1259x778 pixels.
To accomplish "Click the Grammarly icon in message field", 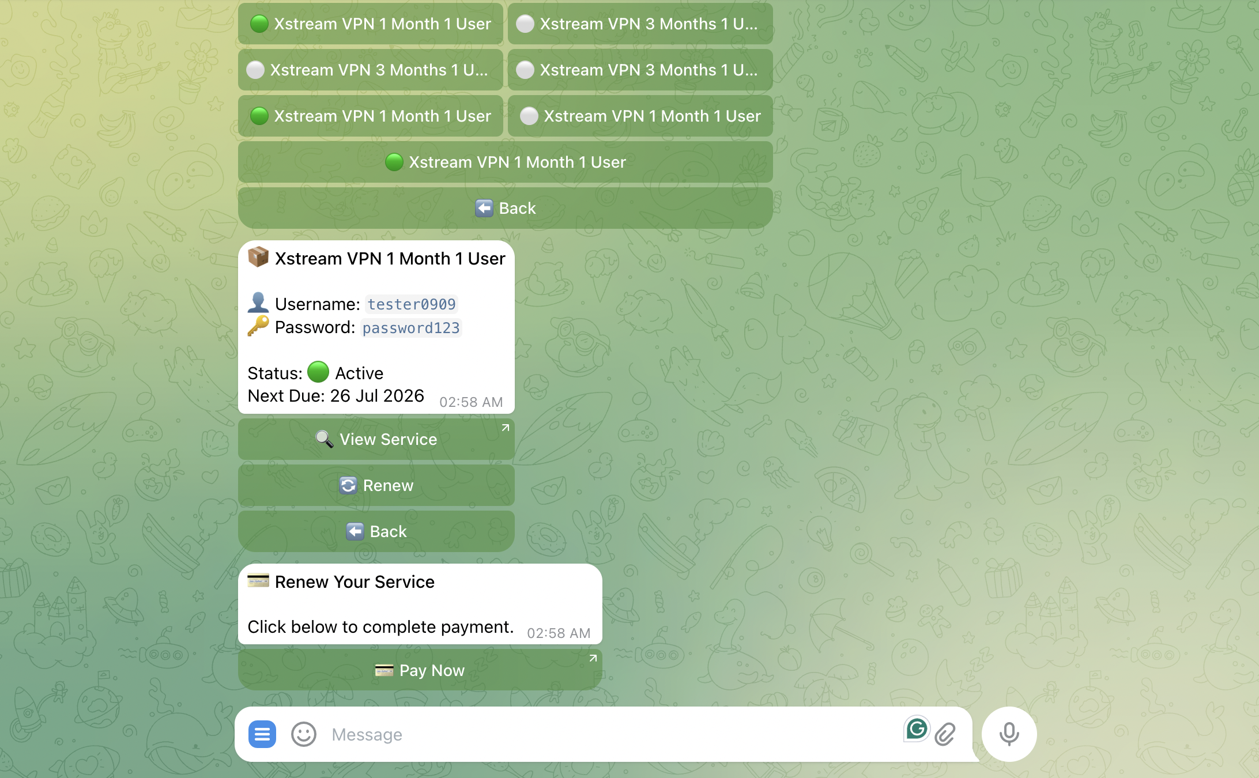I will (x=917, y=729).
